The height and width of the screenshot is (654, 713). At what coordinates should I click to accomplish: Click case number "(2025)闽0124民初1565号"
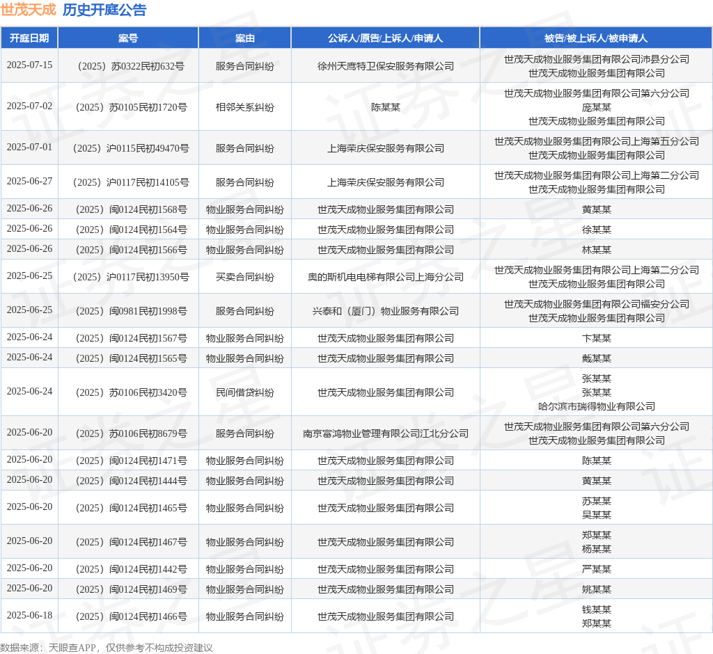(131, 358)
